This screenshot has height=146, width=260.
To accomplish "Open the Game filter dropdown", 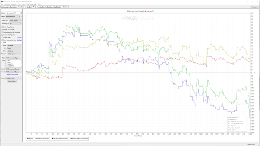I will [x=14, y=45].
